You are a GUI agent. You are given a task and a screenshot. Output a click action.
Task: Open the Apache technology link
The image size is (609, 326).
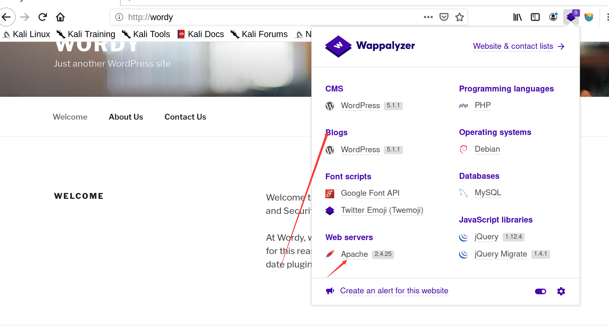coord(355,254)
